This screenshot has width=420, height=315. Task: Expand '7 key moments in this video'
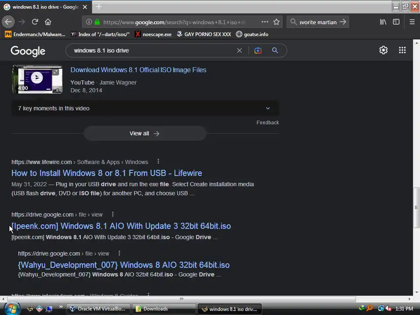click(x=145, y=108)
